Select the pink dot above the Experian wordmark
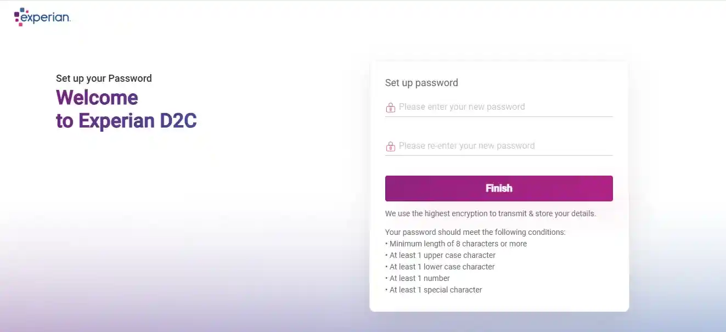Screen dimensions: 726x332 [x=27, y=12]
